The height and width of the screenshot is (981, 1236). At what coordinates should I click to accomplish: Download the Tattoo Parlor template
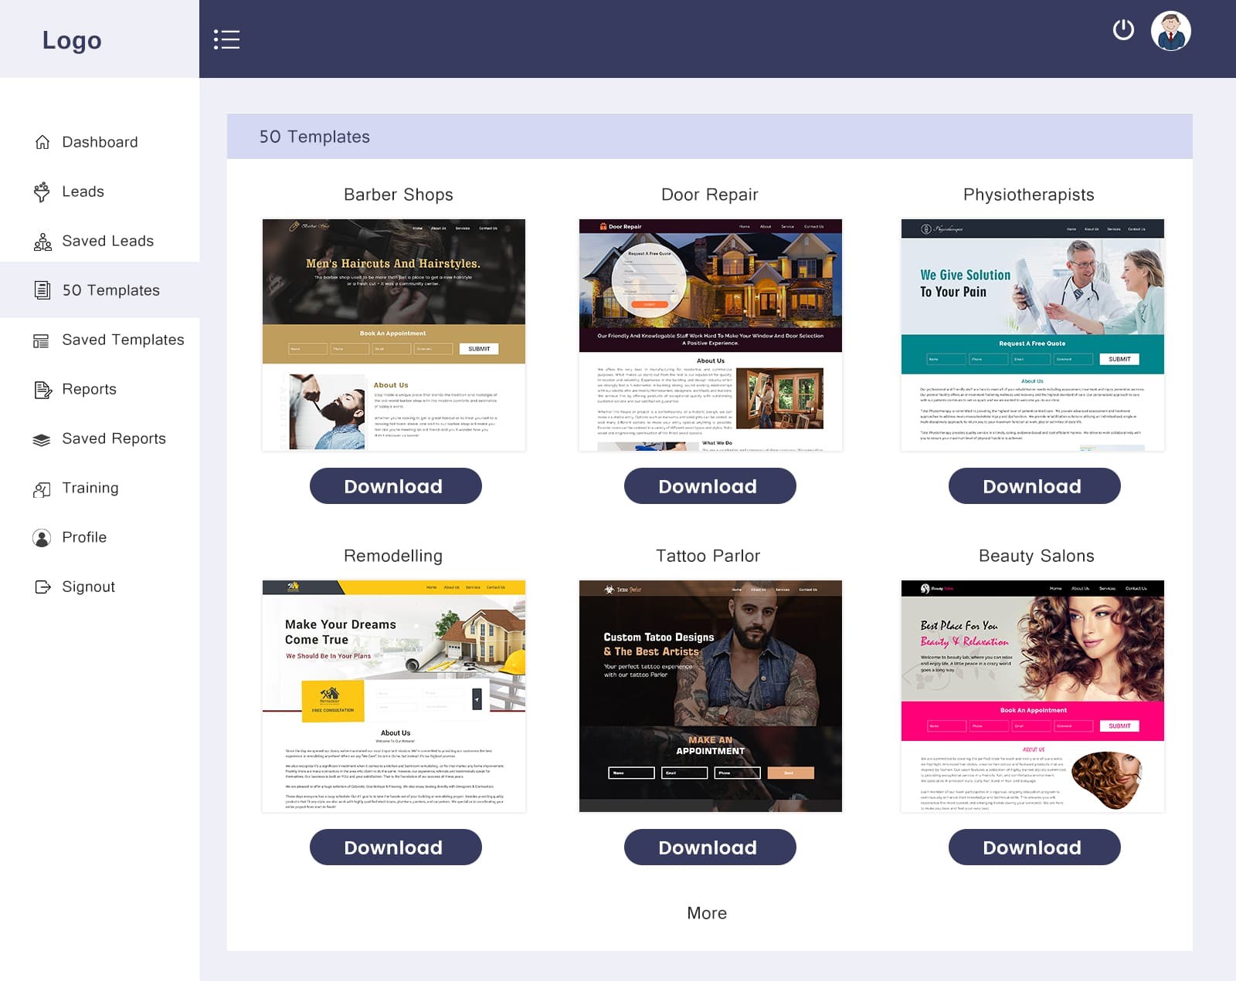pyautogui.click(x=710, y=847)
